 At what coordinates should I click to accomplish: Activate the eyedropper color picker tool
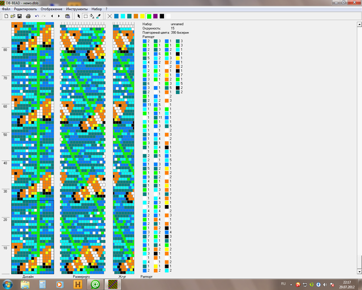(x=98, y=16)
